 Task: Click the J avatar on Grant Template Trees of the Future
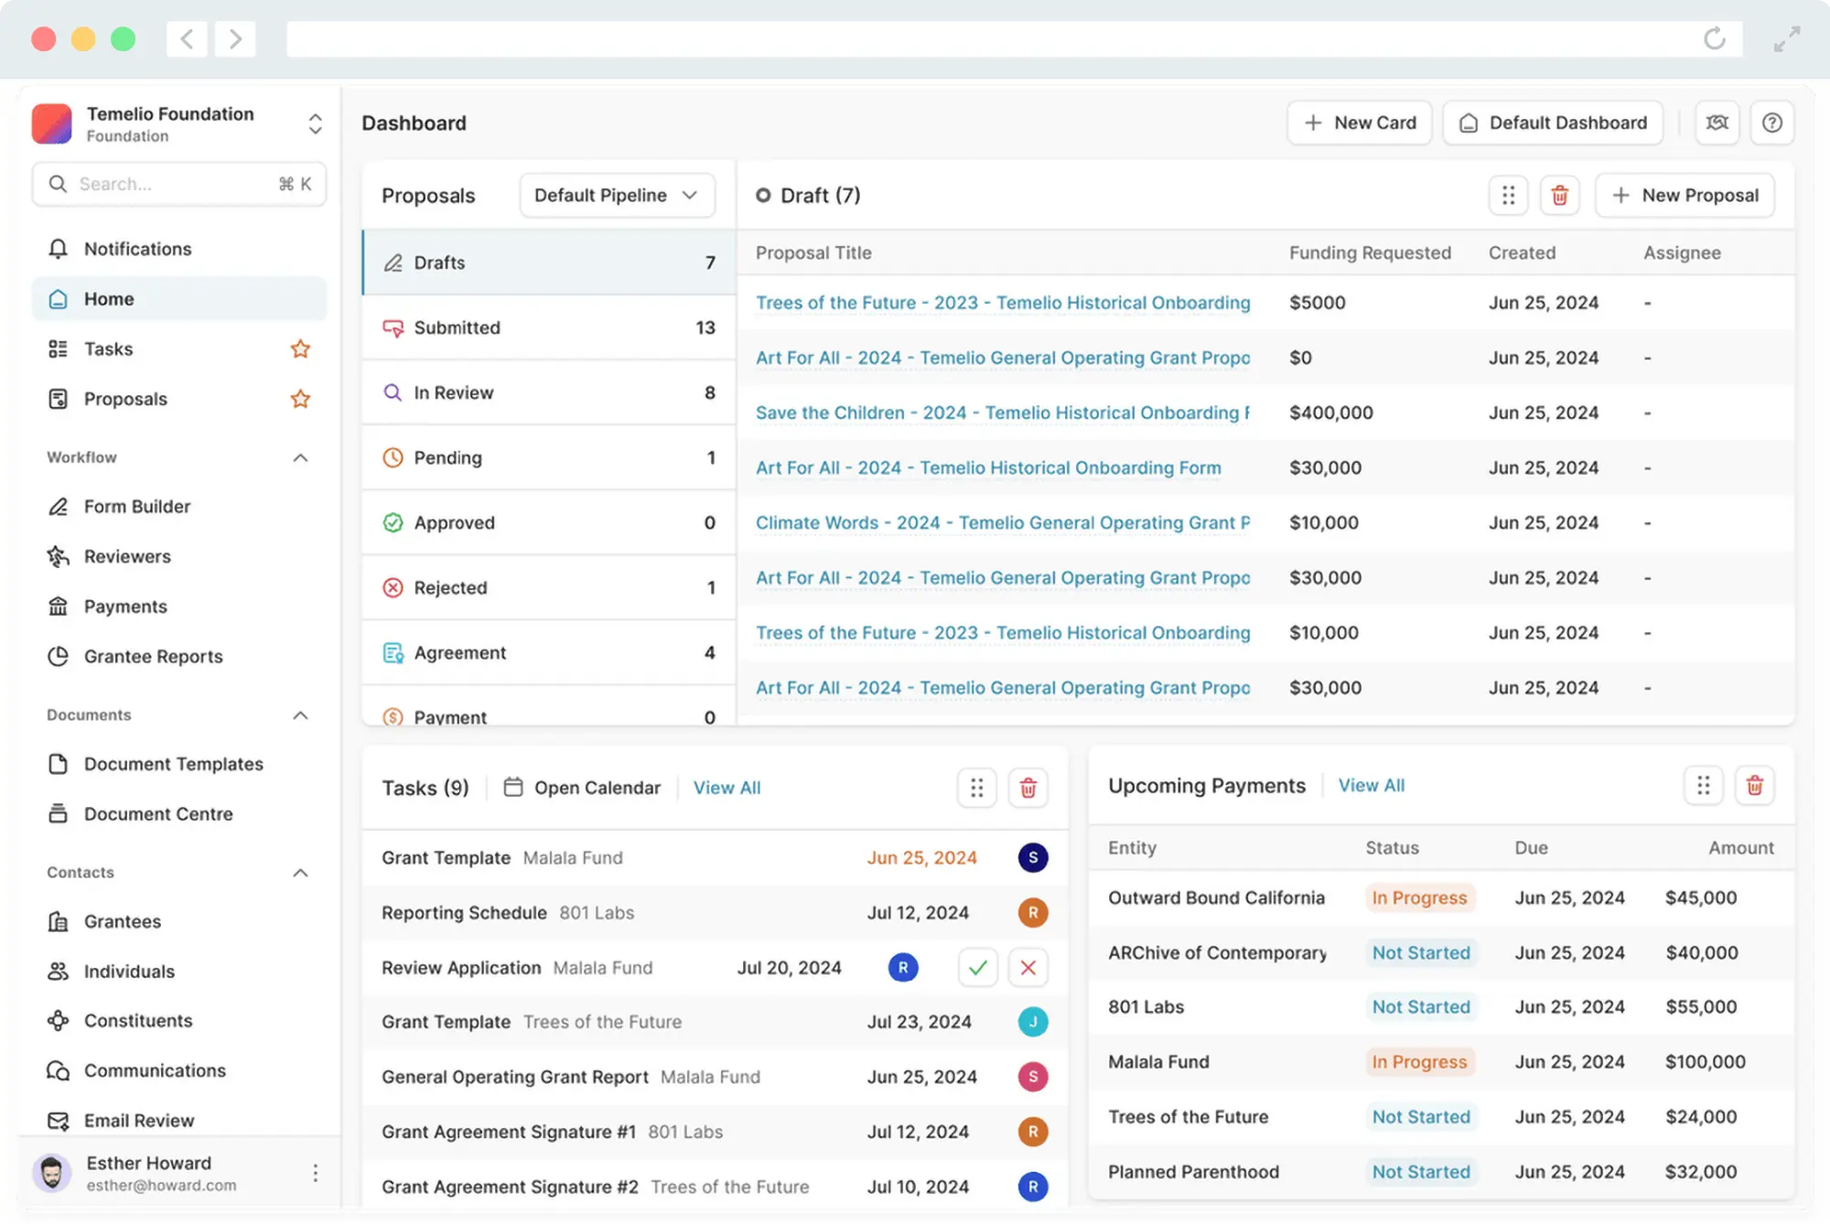coord(1033,1022)
